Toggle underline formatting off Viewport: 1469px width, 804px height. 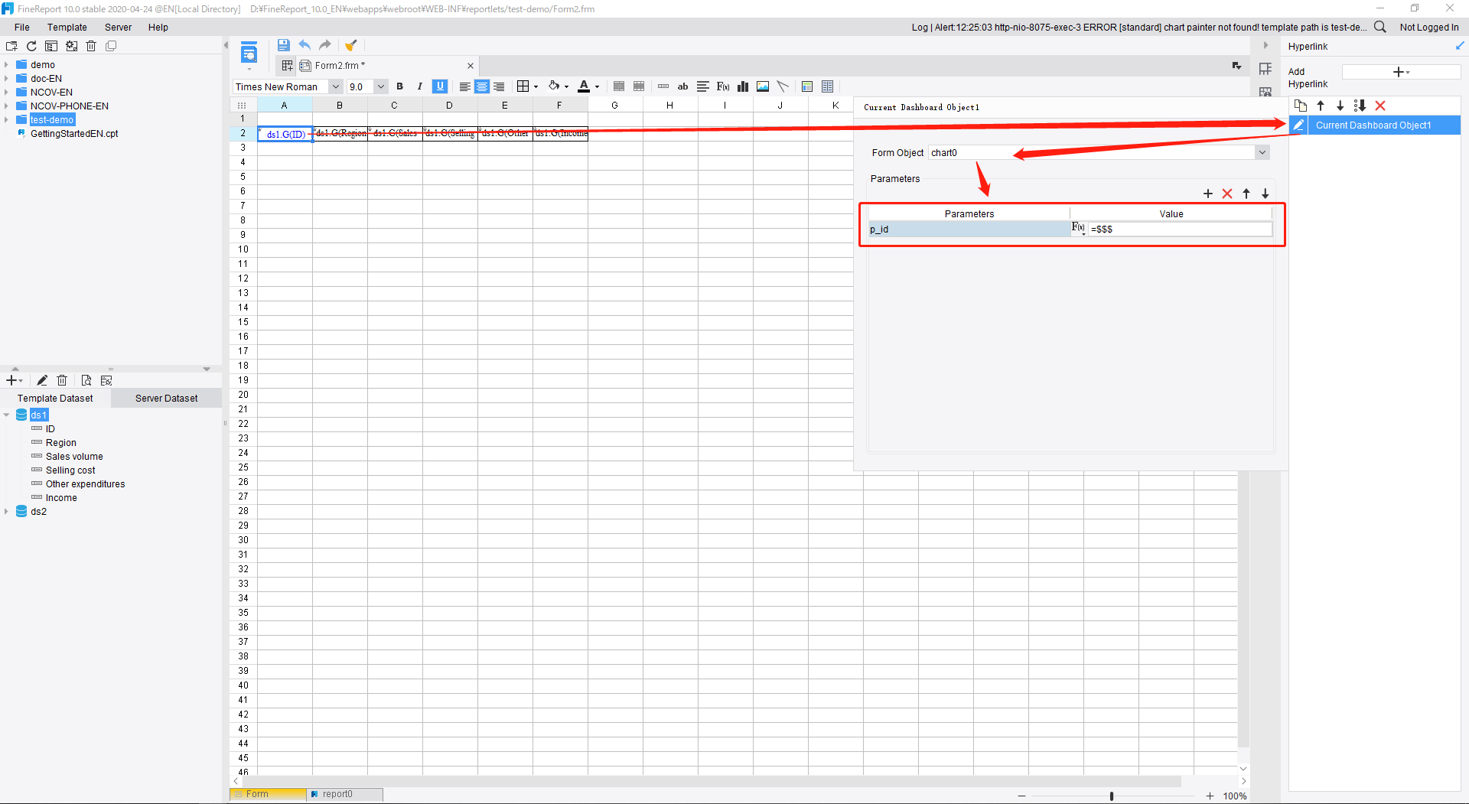440,86
